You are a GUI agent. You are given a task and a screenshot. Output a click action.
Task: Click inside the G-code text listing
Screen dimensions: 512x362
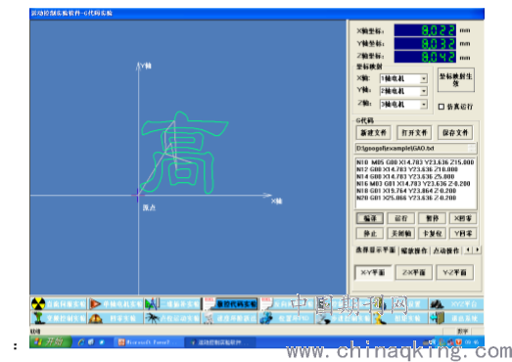tap(416, 183)
